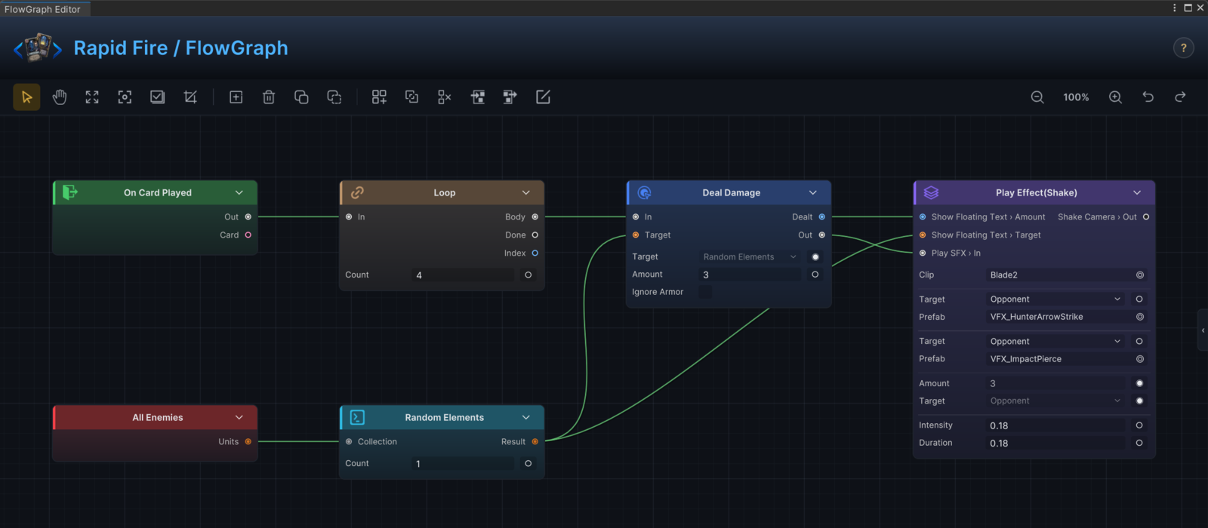Click the Shake Camera Out port
Viewport: 1208px width, 528px height.
[1146, 217]
